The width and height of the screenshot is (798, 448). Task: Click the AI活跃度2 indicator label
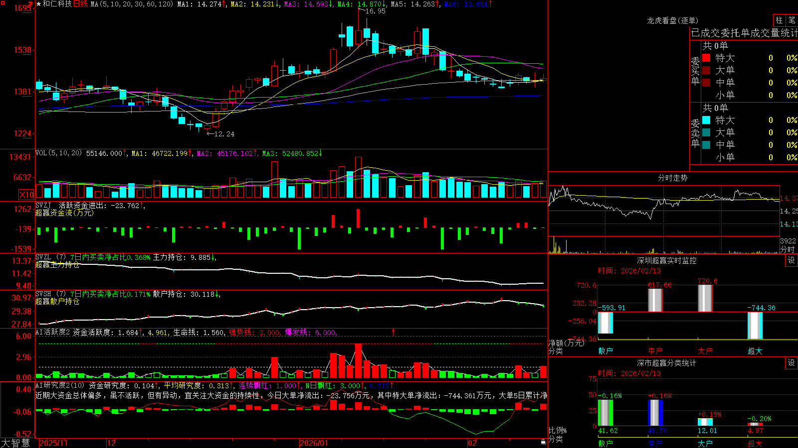(53, 333)
